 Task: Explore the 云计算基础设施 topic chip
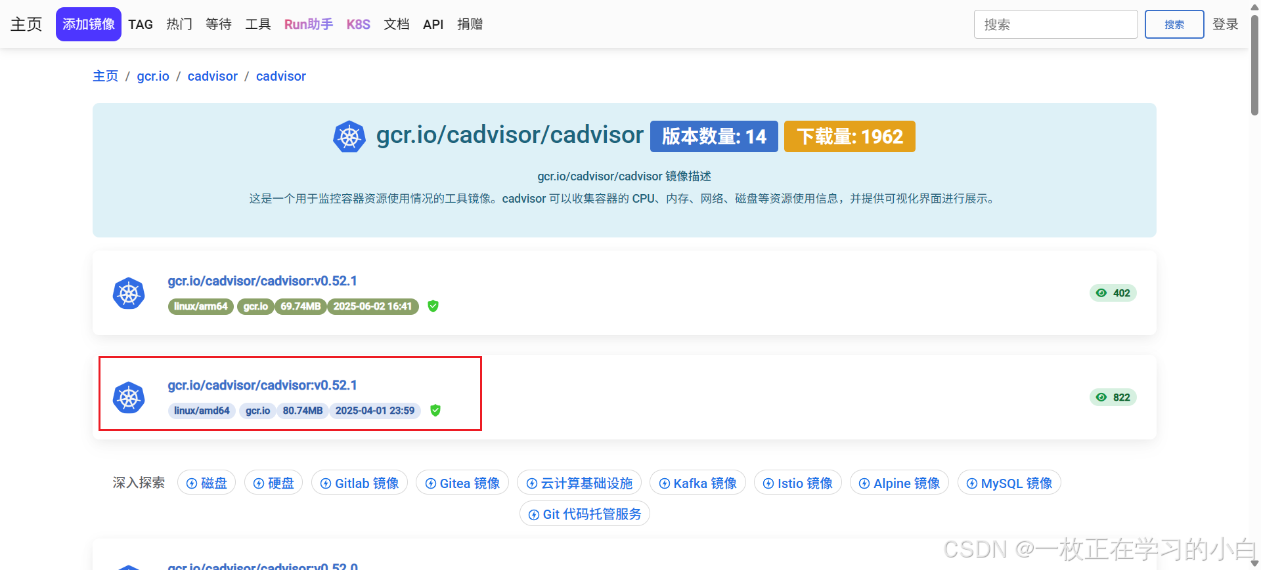point(579,483)
